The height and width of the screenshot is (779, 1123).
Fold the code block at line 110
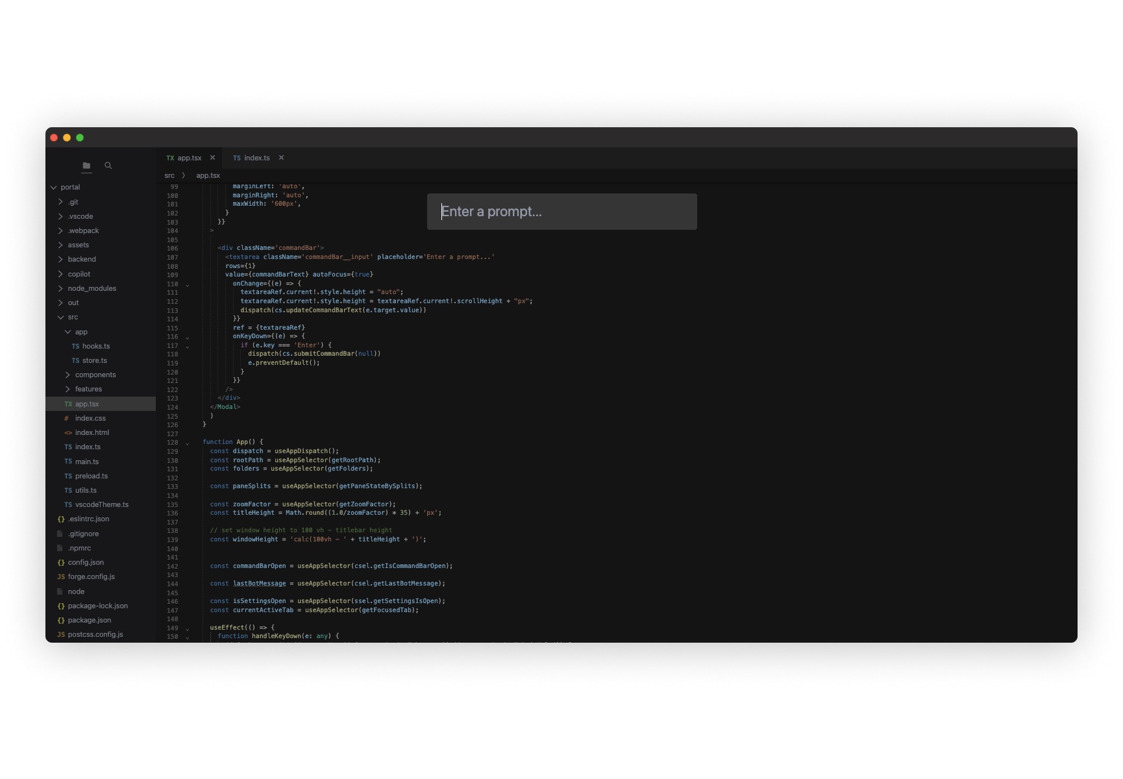[188, 285]
